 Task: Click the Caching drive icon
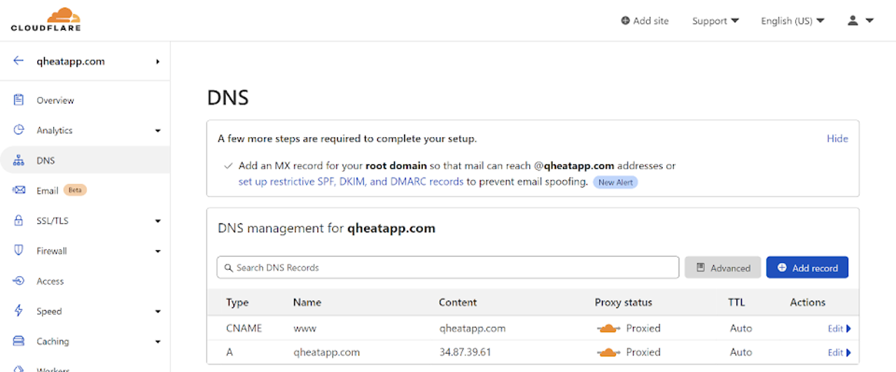(x=19, y=341)
